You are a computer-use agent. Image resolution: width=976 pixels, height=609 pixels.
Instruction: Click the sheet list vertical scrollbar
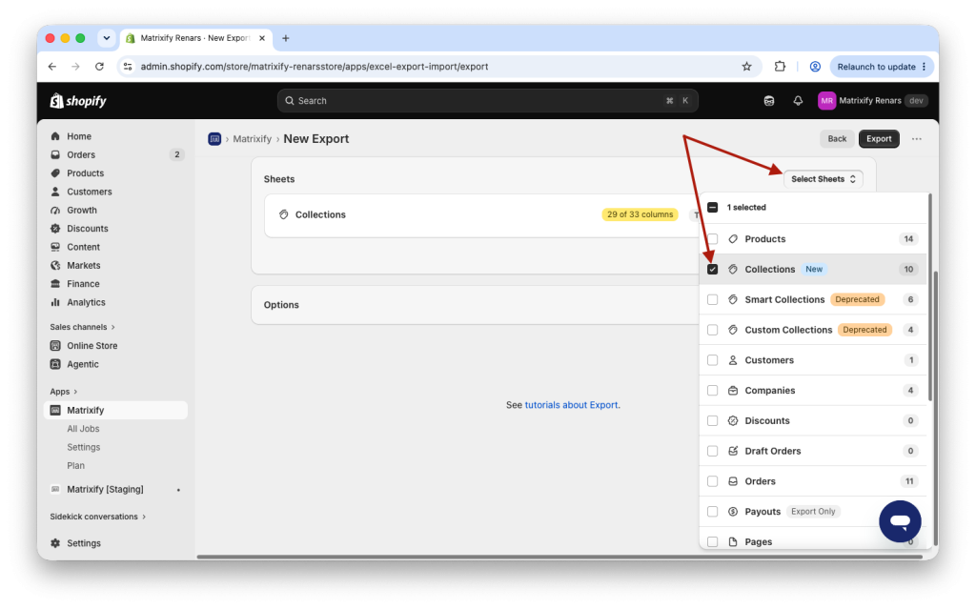point(930,299)
